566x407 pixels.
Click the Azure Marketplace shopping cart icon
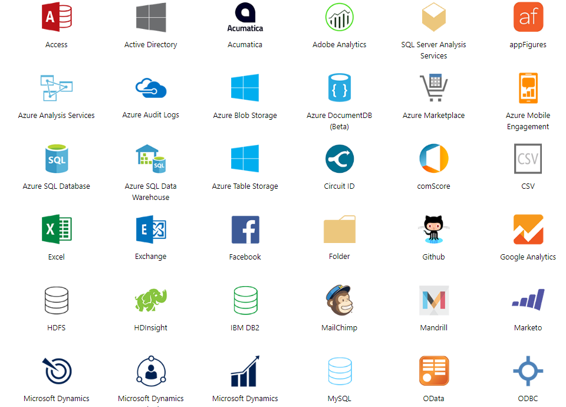coord(434,87)
